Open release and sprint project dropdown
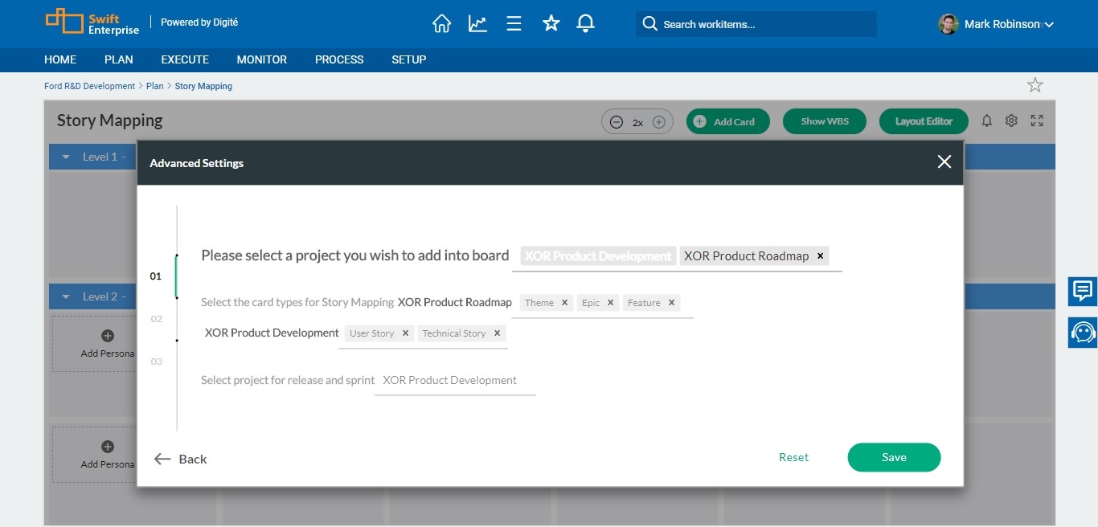 click(x=455, y=381)
